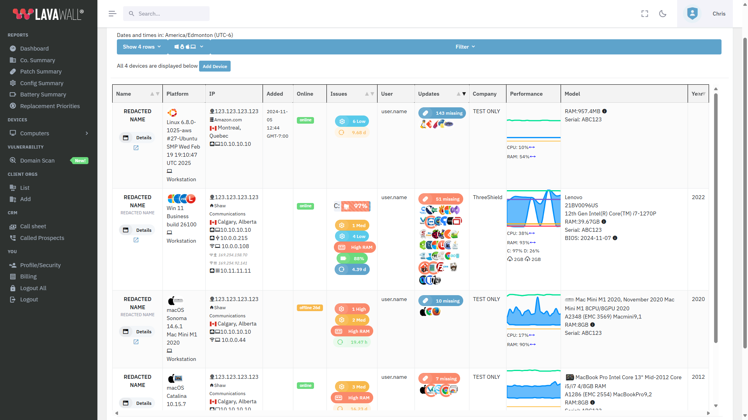Click 1 Med issue badge in Win 11 row
Viewport: 748px width, 420px height.
352,226
